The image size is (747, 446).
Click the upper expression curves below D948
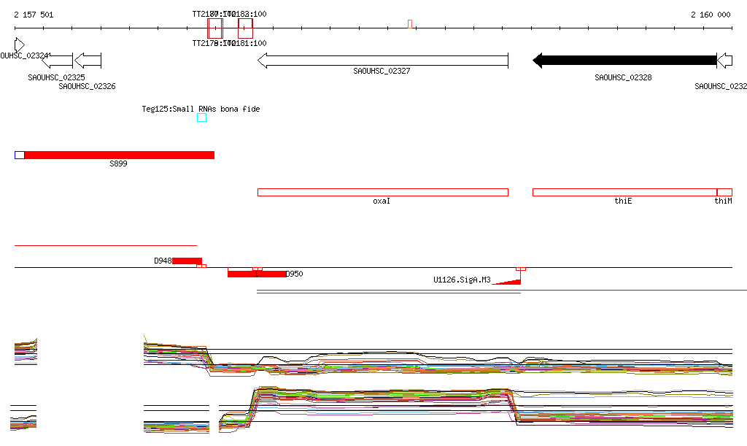177,355
